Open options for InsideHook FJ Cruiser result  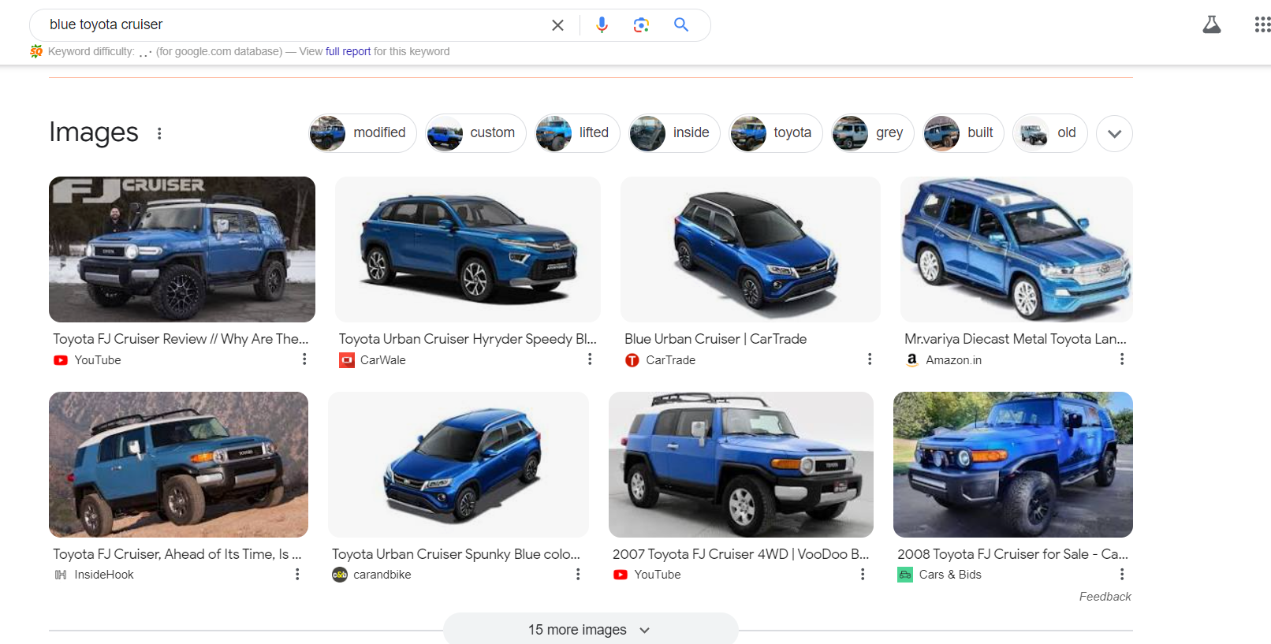pos(297,575)
